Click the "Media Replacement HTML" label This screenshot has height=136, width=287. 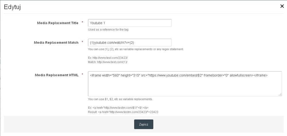[57, 75]
